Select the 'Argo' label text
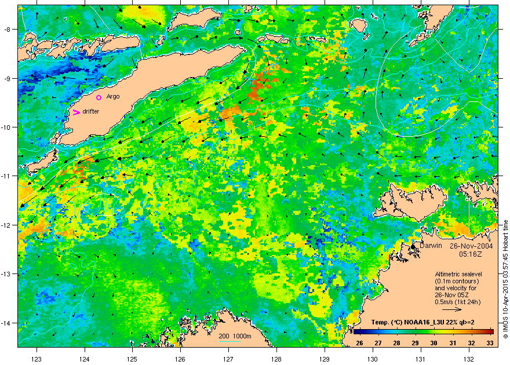Viewport: 510px width, 365px height. pos(113,97)
